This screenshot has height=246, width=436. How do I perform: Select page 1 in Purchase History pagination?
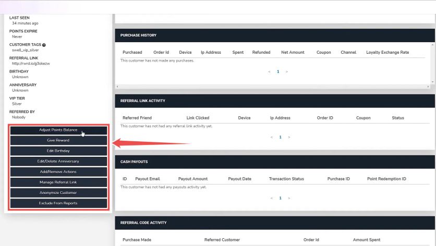pos(278,72)
